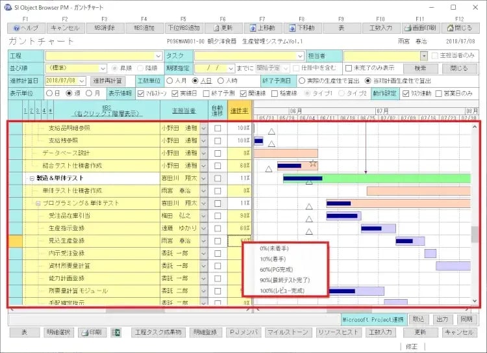Screen dimensions: 487x353
Task: Click the 閉じる icon button in top toolbar
Action: (x=458, y=28)
